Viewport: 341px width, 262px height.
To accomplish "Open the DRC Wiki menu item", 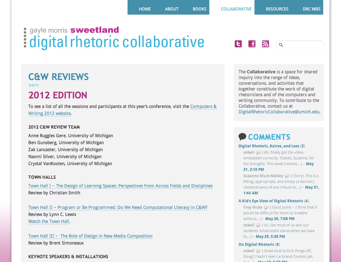I will [x=311, y=9].
